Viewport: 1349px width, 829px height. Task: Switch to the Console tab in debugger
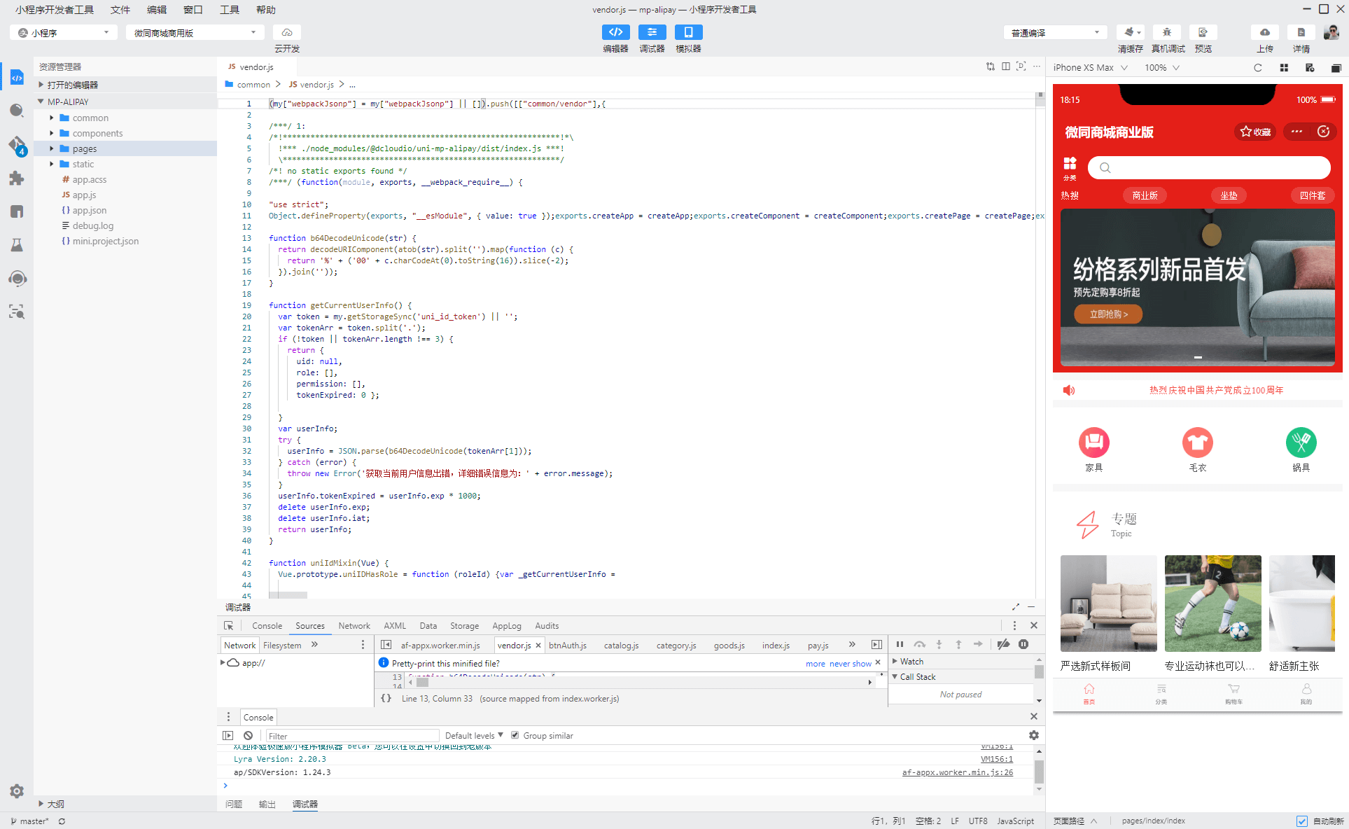click(267, 626)
